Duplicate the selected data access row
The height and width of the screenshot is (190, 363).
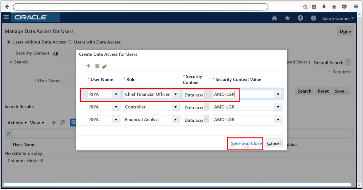[x=97, y=66]
